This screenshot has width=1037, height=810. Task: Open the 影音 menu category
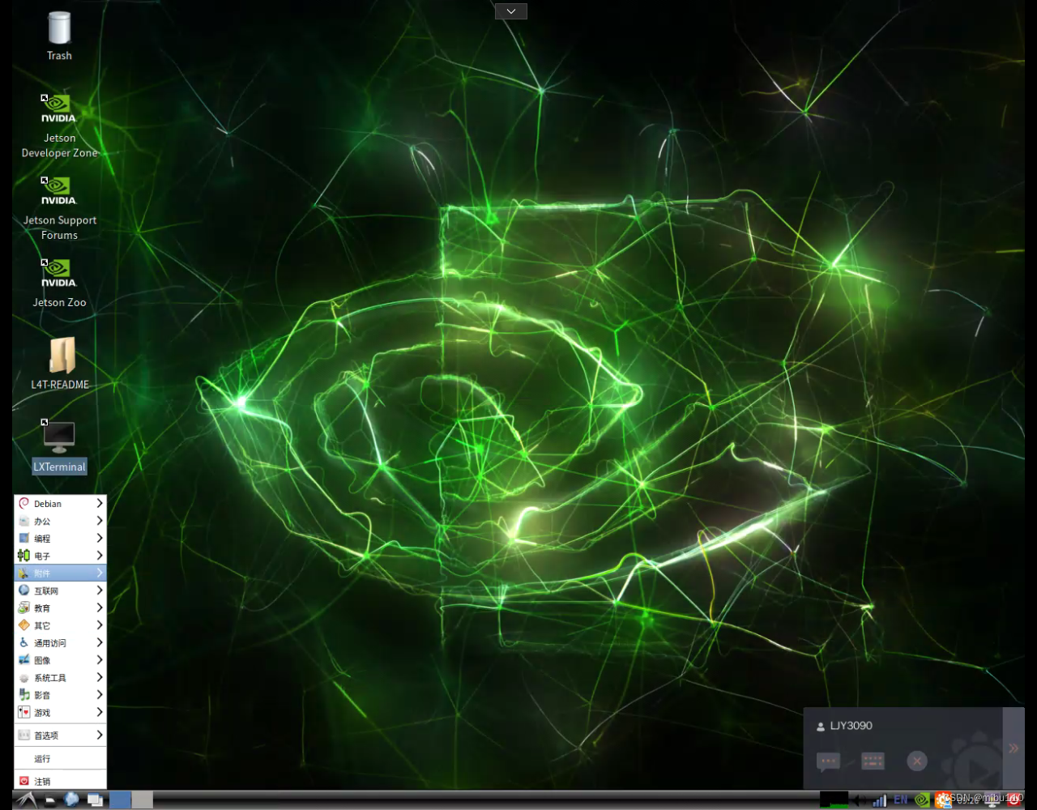[61, 695]
